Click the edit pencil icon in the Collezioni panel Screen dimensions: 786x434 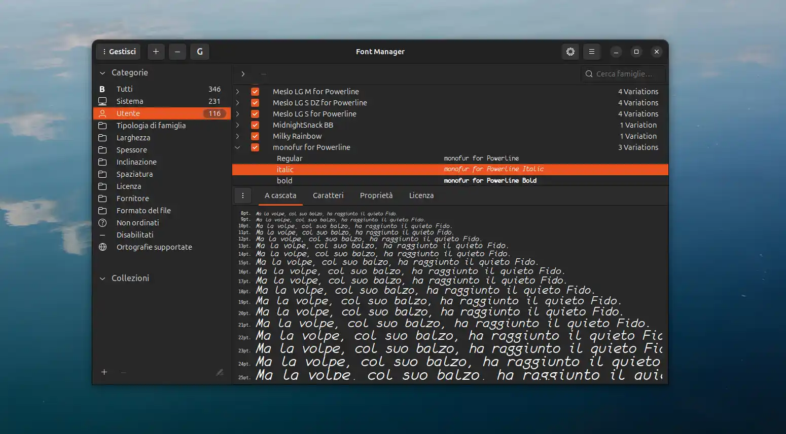[220, 372]
